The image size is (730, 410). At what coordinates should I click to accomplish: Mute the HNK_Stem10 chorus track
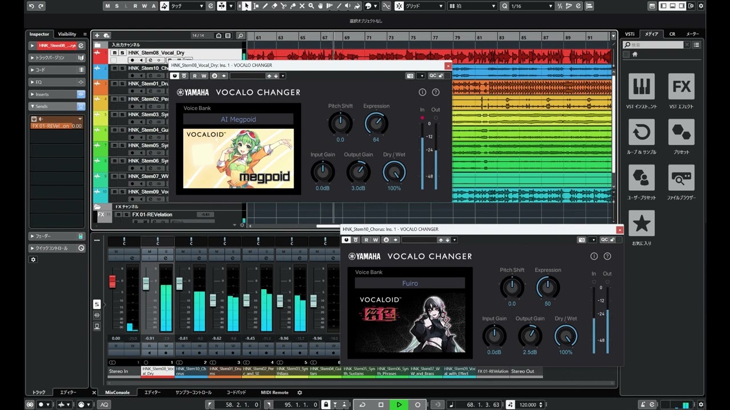[115, 68]
